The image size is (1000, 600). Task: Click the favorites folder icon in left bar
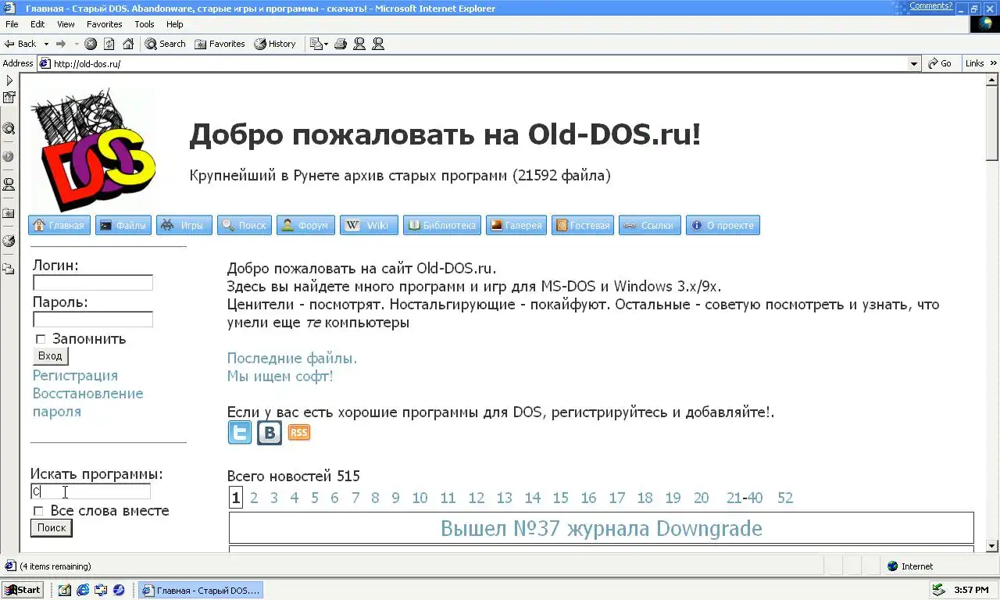pyautogui.click(x=9, y=212)
